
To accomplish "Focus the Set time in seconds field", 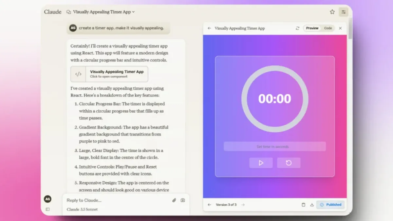I will coord(274,146).
